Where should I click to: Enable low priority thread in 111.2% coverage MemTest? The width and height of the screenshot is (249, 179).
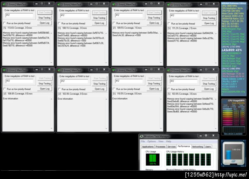click(169, 24)
